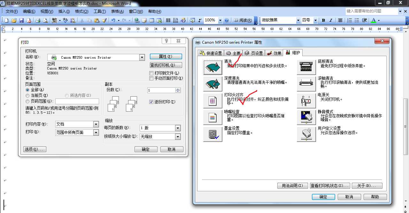Click the 深度清洗 deep cleaning icon button
The height and width of the screenshot is (213, 409).
pos(212,84)
